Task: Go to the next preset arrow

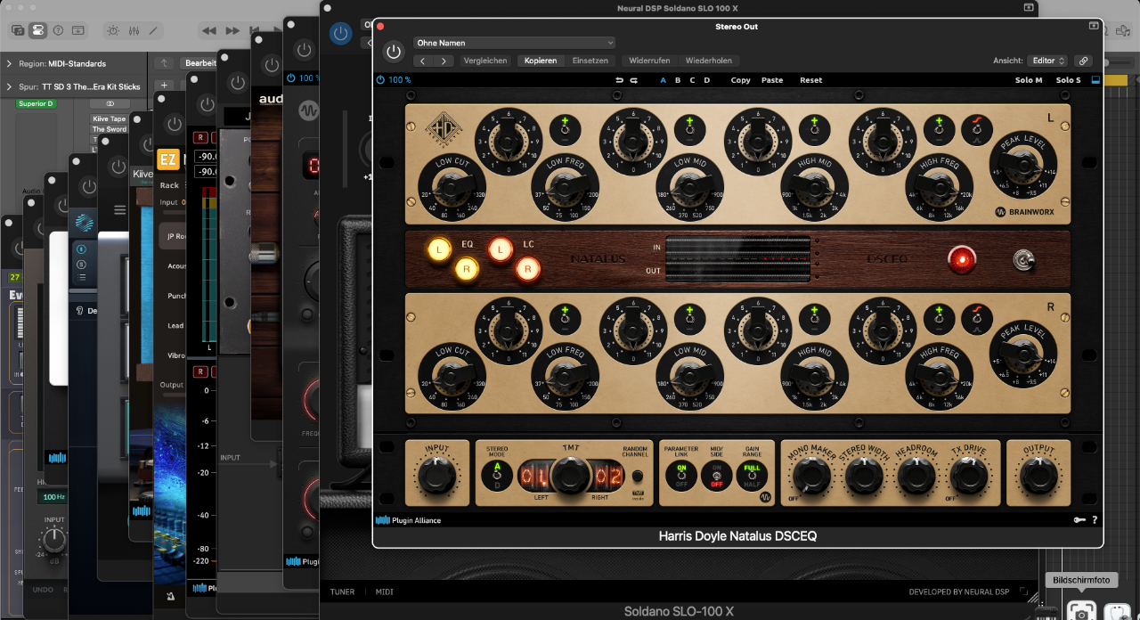Action: coord(444,61)
